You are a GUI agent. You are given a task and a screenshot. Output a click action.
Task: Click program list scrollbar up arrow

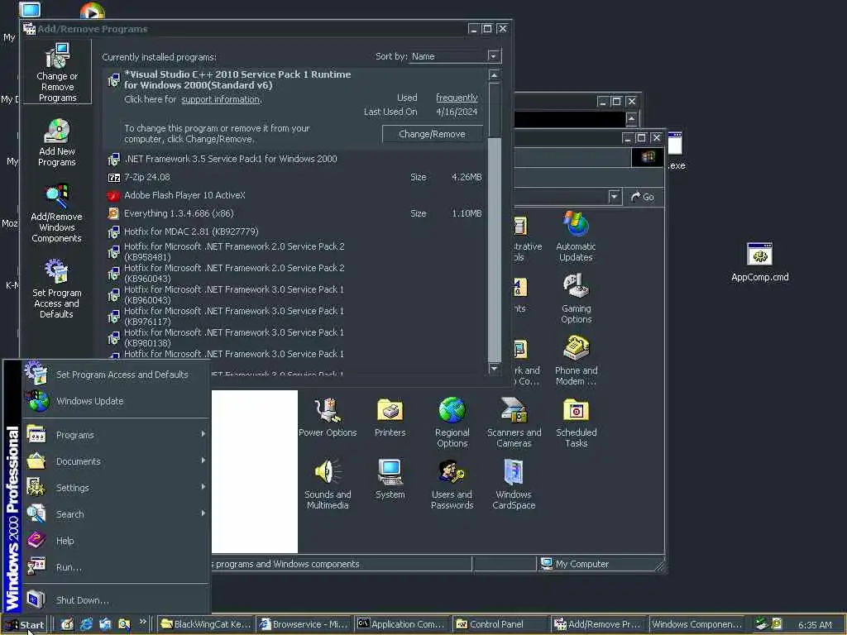tap(494, 75)
